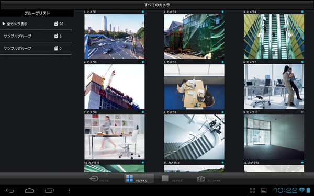Tap the fullscreen expand arrows icon
Viewport: 314px width, 196px height.
(x=253, y=190)
